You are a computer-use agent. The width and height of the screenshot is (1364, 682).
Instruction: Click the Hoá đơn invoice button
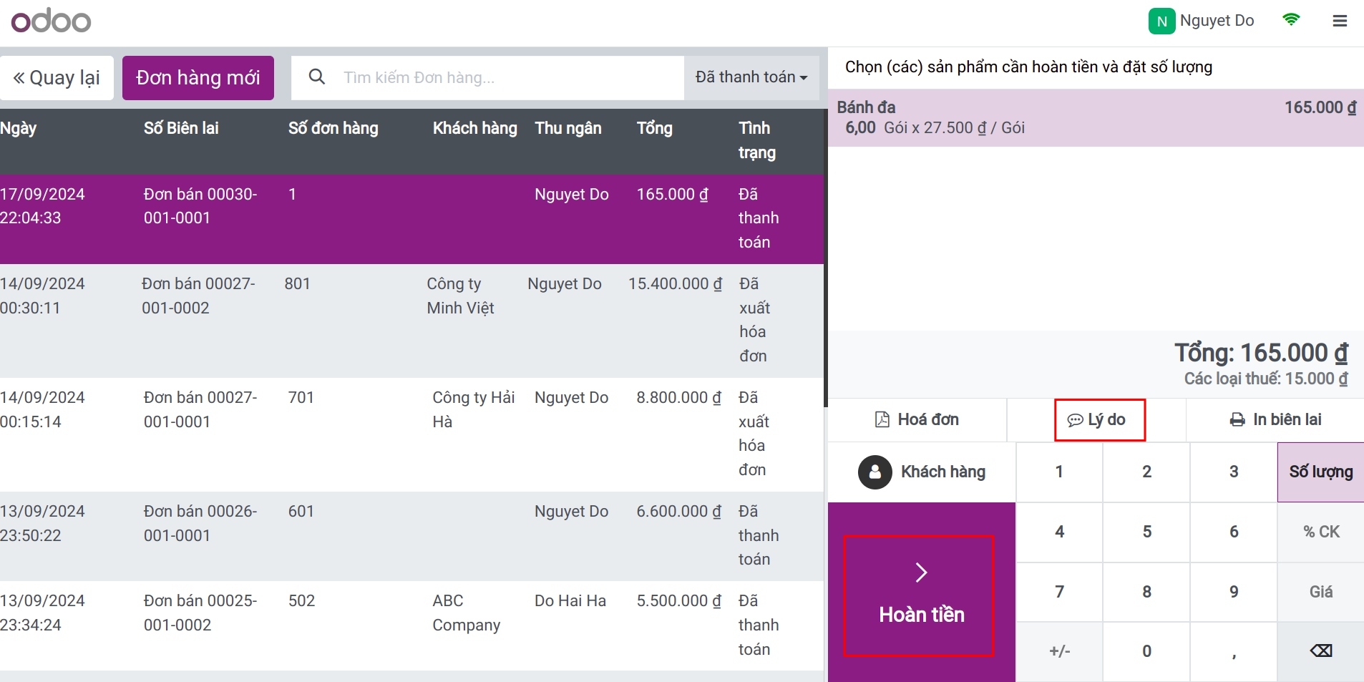(917, 420)
